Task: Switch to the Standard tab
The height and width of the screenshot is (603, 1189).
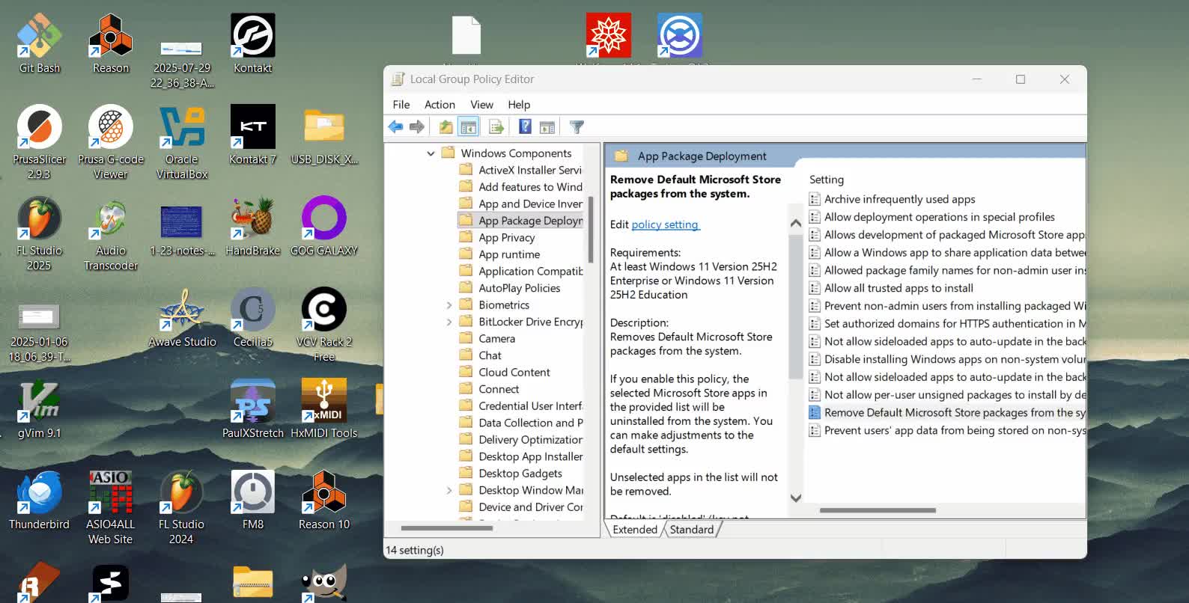Action: click(692, 530)
